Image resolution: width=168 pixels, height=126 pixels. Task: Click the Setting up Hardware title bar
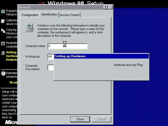coord(102,56)
